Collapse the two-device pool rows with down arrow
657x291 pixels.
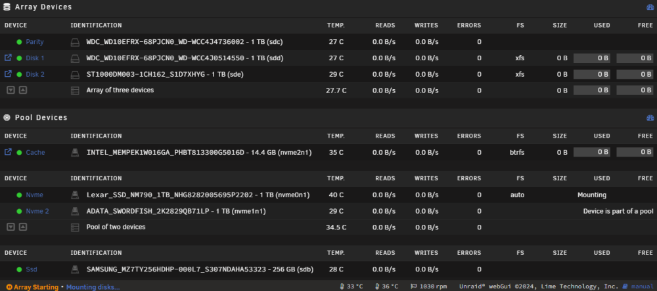[11, 227]
